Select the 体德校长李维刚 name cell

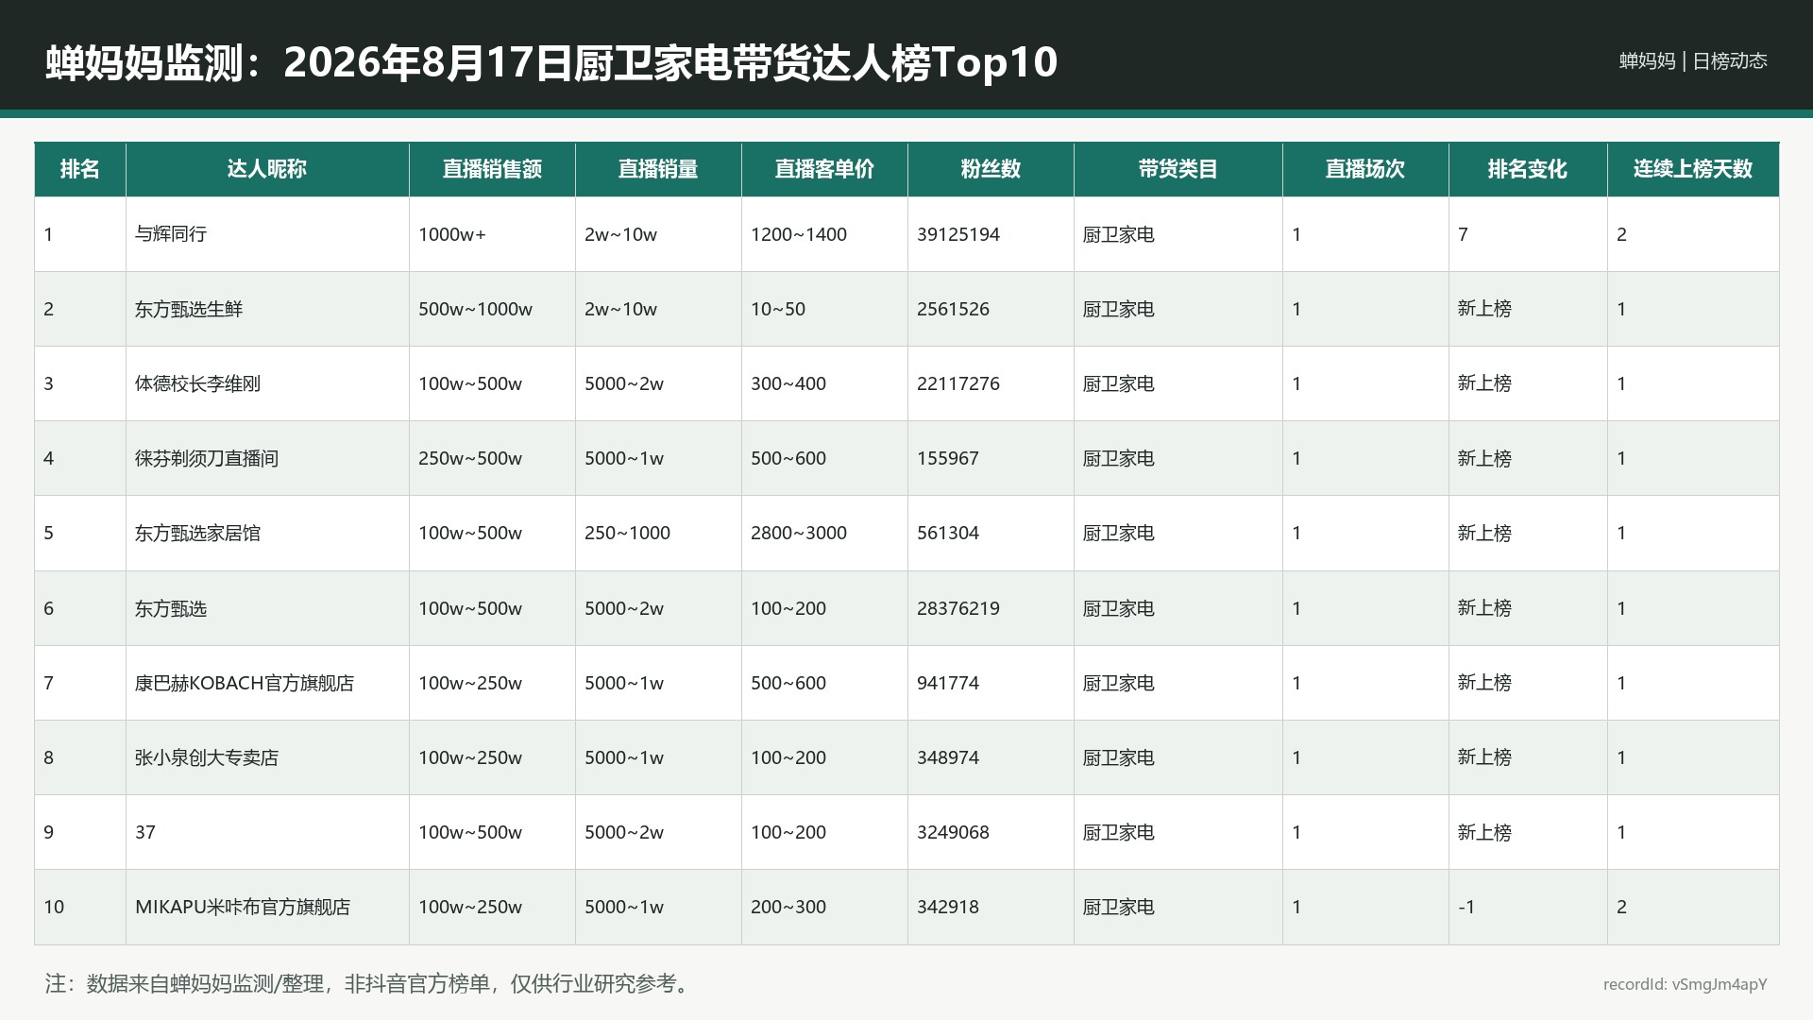(267, 383)
